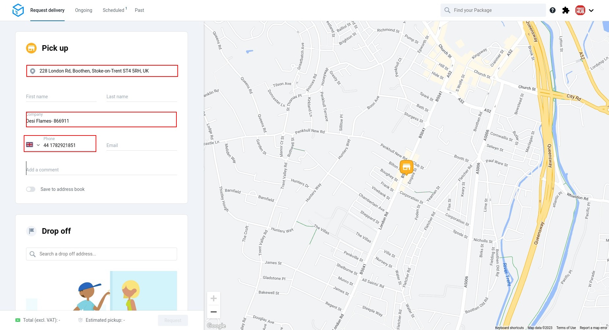
Task: Open the Terms of Use link
Action: pos(566,328)
